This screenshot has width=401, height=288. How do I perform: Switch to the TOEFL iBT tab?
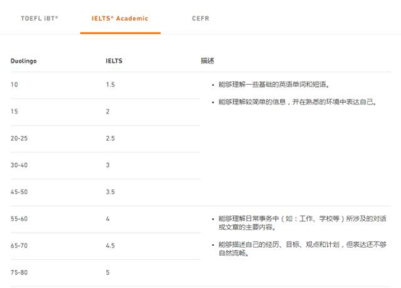(x=39, y=18)
